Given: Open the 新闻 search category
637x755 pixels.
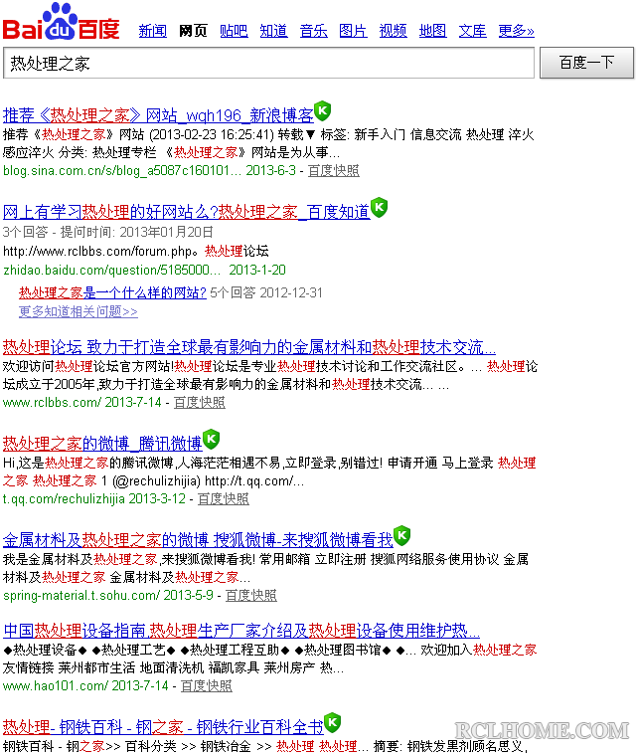Looking at the screenshot, I should pos(152,31).
